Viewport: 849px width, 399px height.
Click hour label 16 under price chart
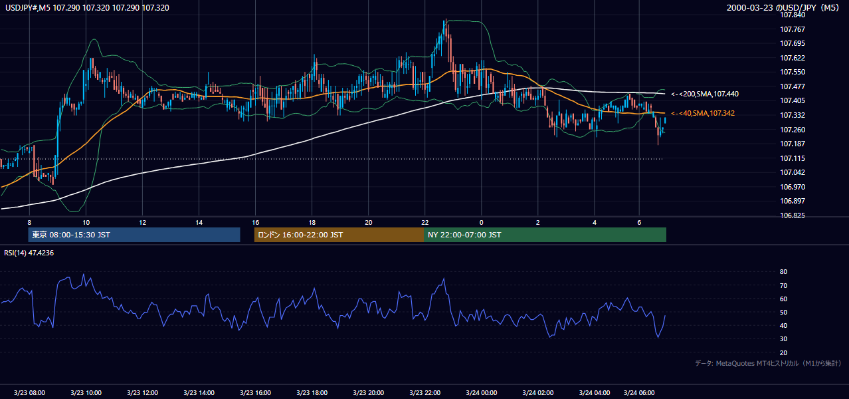click(255, 222)
